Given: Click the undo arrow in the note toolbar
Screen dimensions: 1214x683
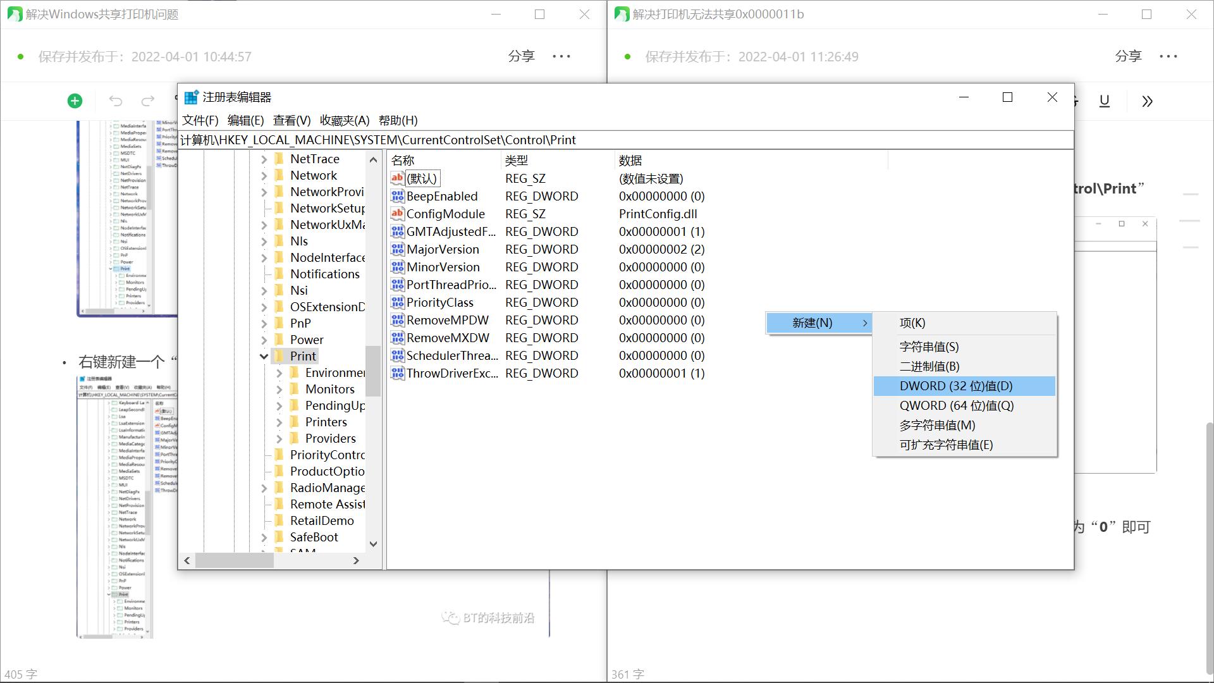Looking at the screenshot, I should click(115, 101).
